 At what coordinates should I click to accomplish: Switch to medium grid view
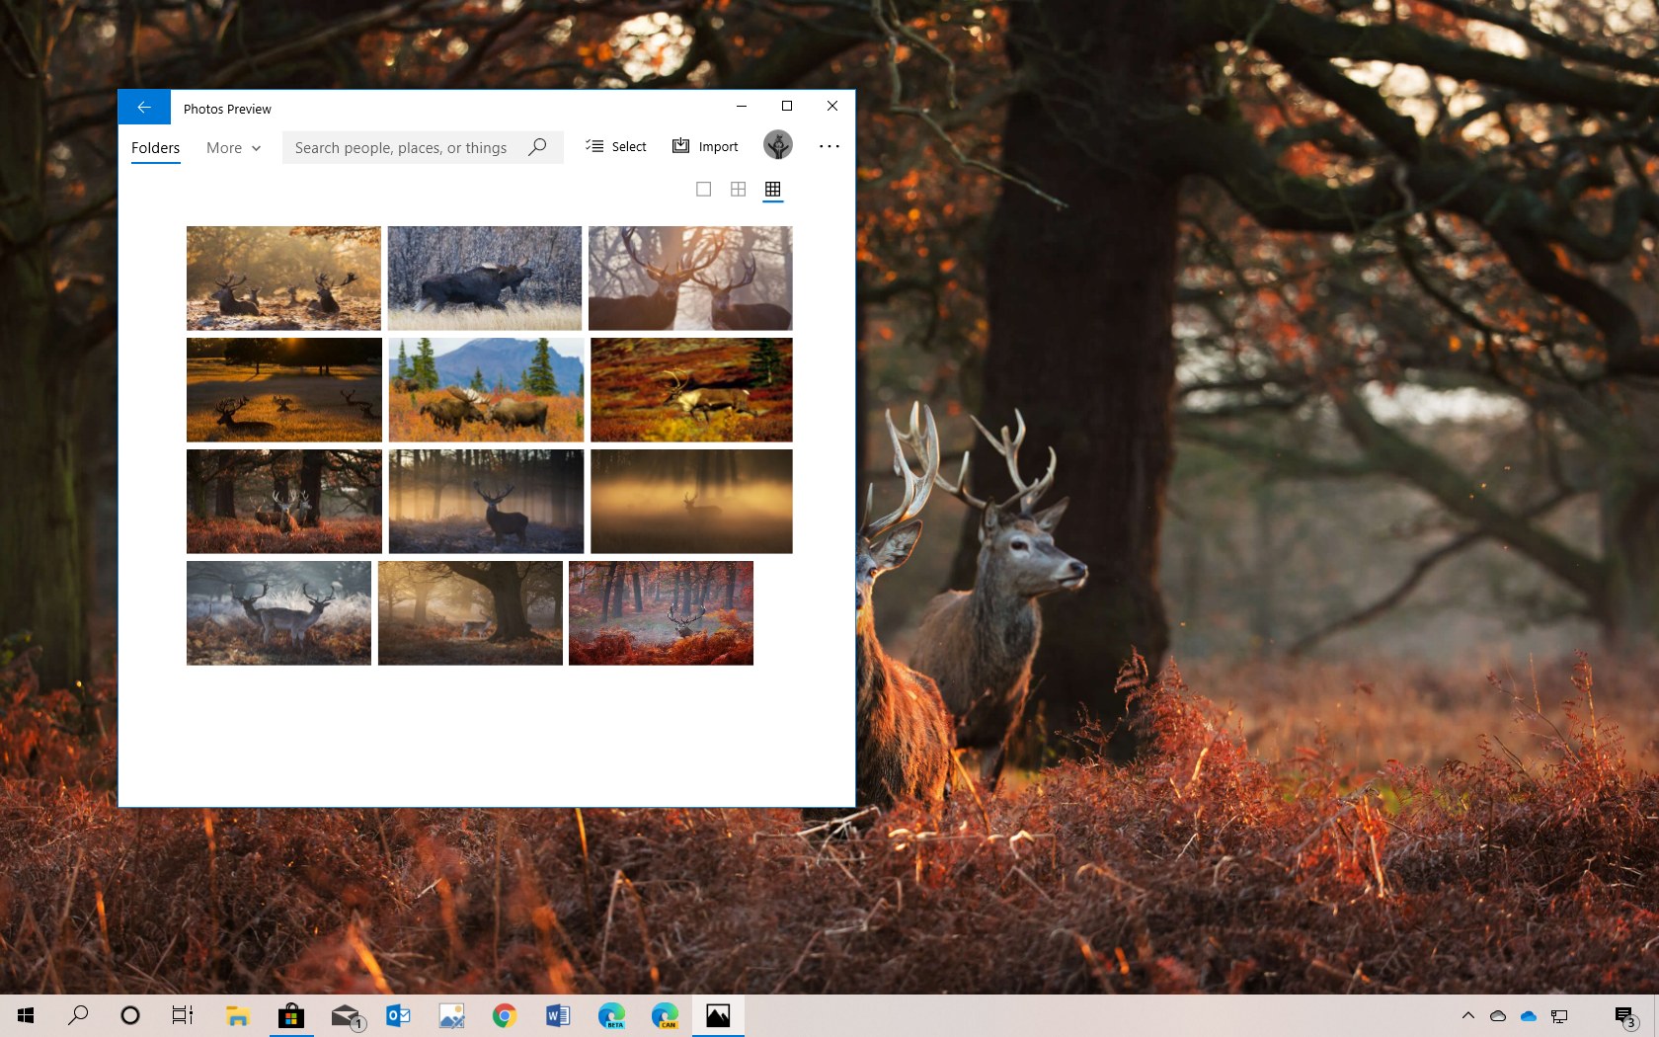(x=739, y=189)
